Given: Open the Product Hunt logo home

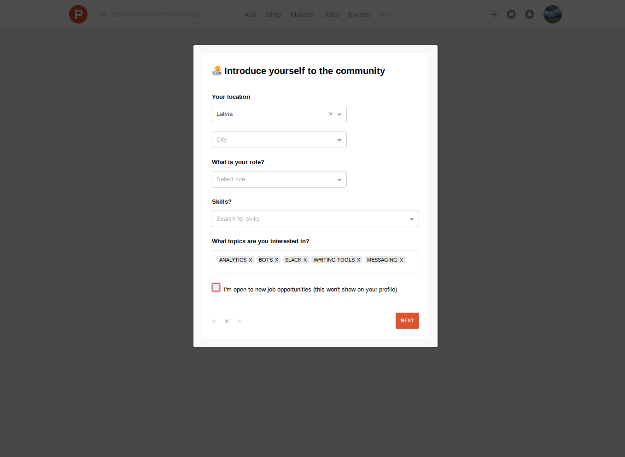Looking at the screenshot, I should (78, 14).
